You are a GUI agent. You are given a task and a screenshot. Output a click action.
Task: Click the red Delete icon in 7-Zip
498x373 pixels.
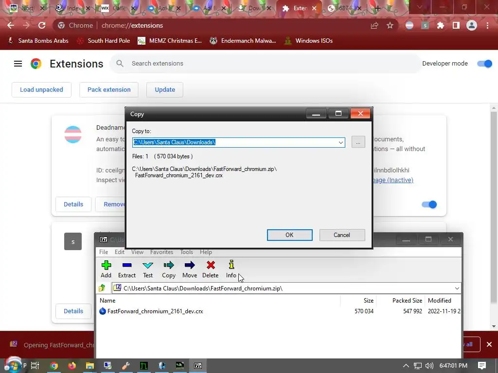point(211,265)
